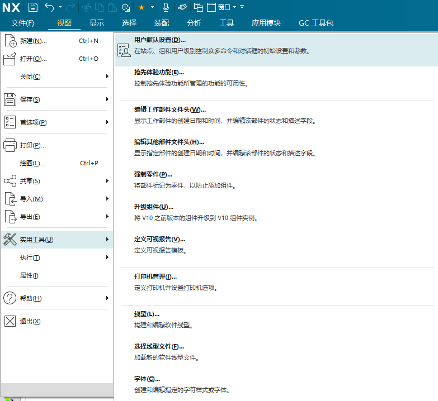Choose 打印机管理 (Printer Administration) option
The width and height of the screenshot is (438, 401).
pos(155,276)
